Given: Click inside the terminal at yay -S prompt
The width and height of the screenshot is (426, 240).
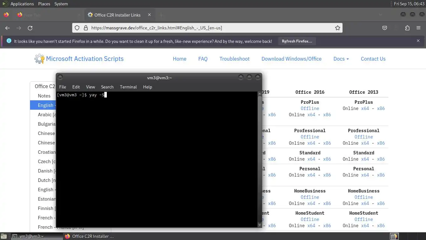Looking at the screenshot, I should point(81,95).
